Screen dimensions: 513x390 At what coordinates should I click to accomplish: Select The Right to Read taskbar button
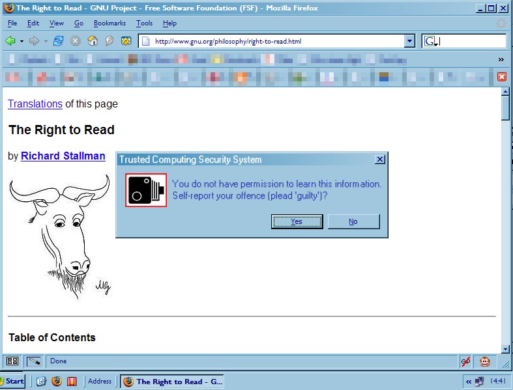(172, 382)
